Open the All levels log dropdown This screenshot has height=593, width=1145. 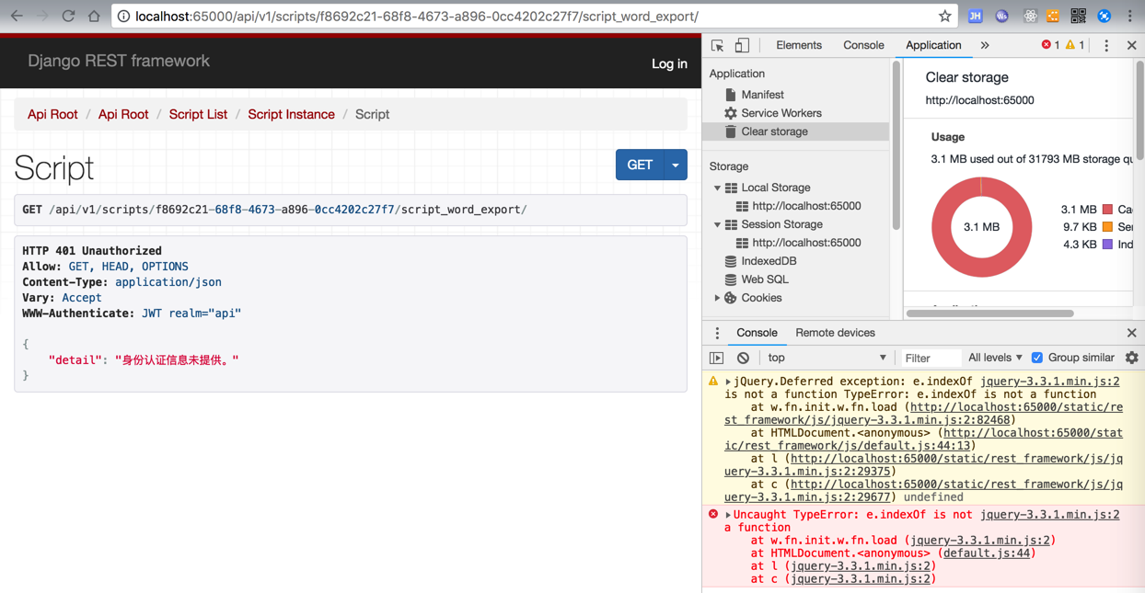995,358
